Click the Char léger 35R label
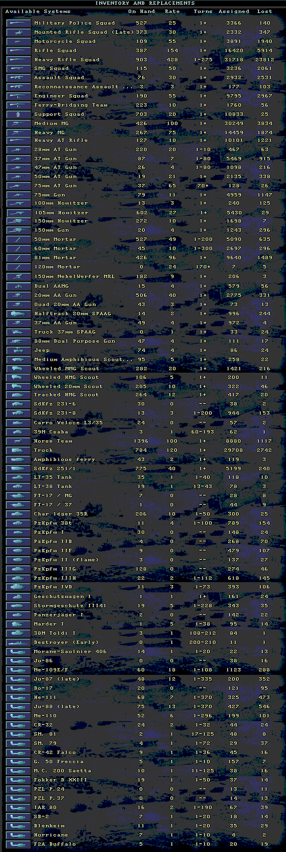Screen dimensions: 286x852 click(x=61, y=514)
